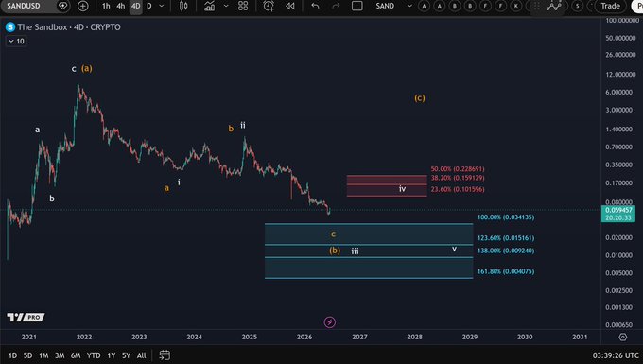Set chart range to 1D
This screenshot has width=643, height=364.
click(12, 355)
